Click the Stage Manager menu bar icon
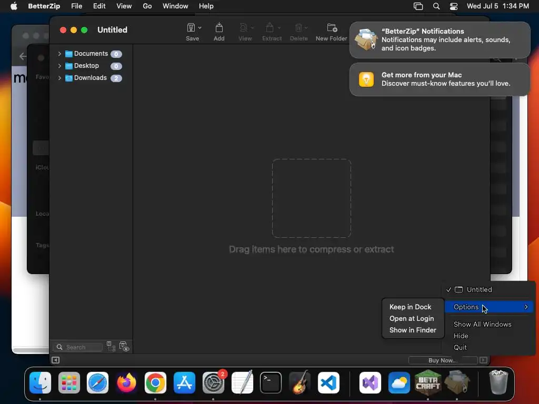 pyautogui.click(x=418, y=6)
